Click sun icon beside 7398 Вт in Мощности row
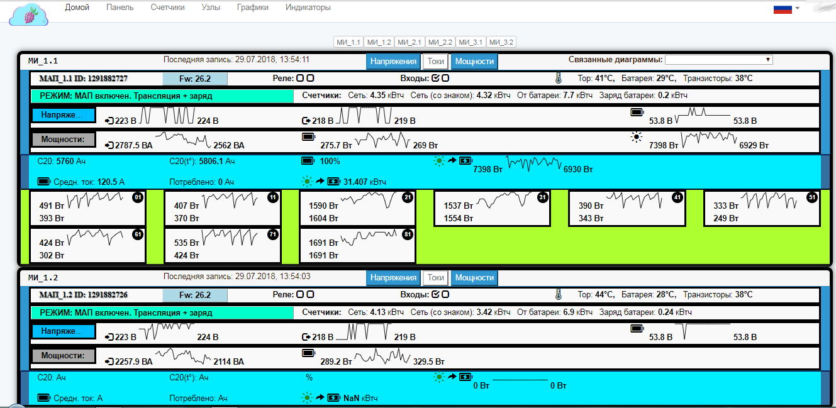 click(637, 137)
